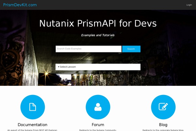
Task: Go to PrismDevKit.com home logo
Action: (20, 5)
